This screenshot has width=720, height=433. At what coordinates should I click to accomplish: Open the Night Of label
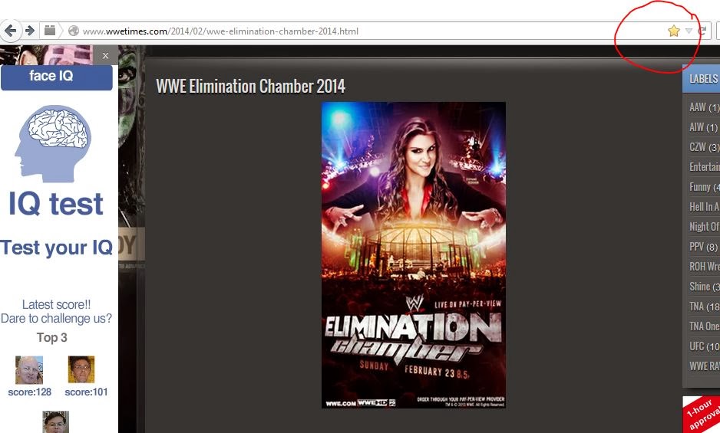click(x=705, y=227)
